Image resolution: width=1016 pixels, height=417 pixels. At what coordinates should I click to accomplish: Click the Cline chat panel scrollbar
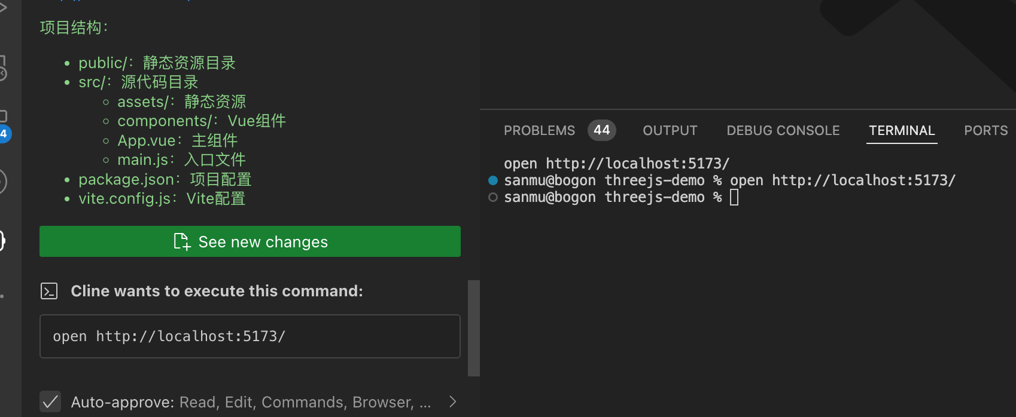[474, 328]
